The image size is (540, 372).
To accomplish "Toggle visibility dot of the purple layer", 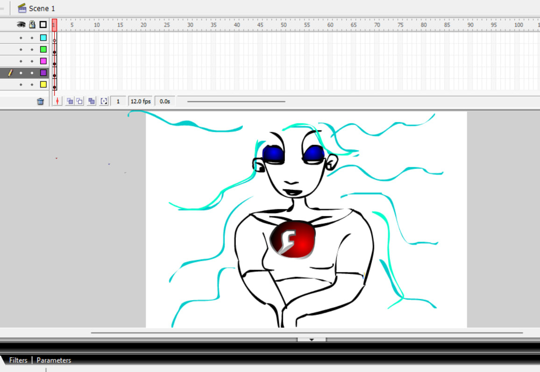I will pyautogui.click(x=21, y=73).
